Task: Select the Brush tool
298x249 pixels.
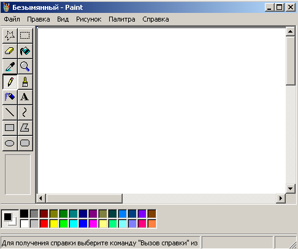Action: click(25, 82)
